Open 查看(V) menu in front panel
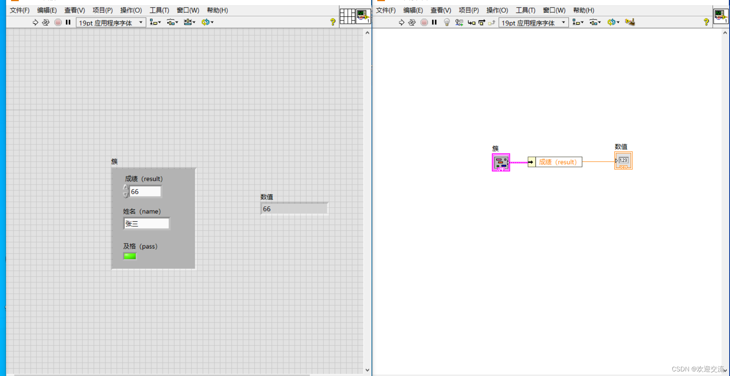 click(75, 10)
